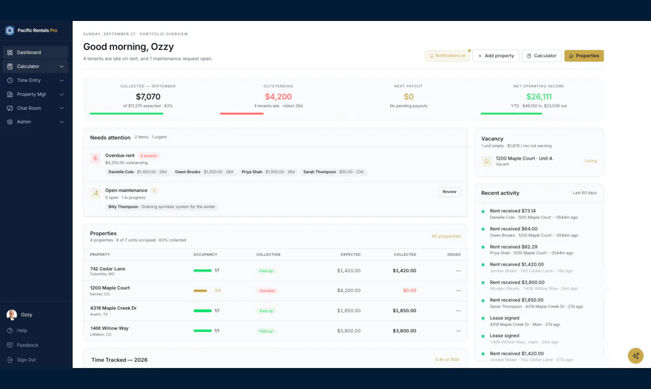Click the Overdue status badge for 1200 Maple Court
This screenshot has width=651, height=389.
click(267, 291)
